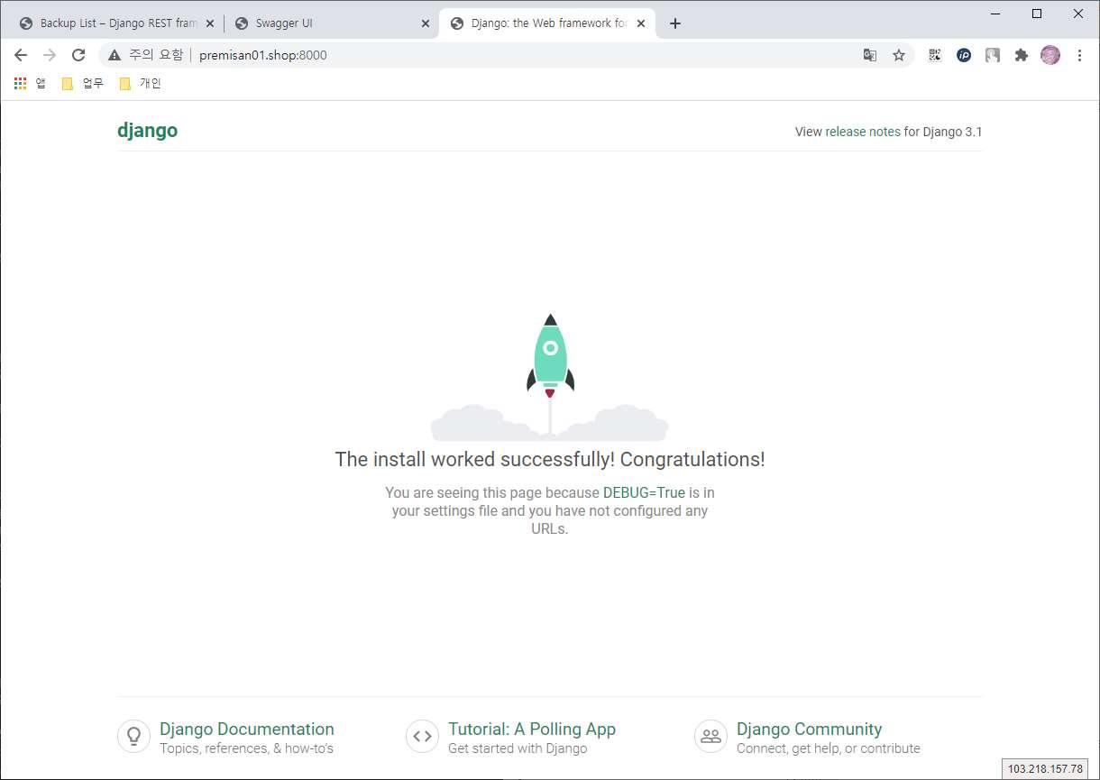Click the forward navigation arrow
The height and width of the screenshot is (780, 1100).
[x=50, y=55]
